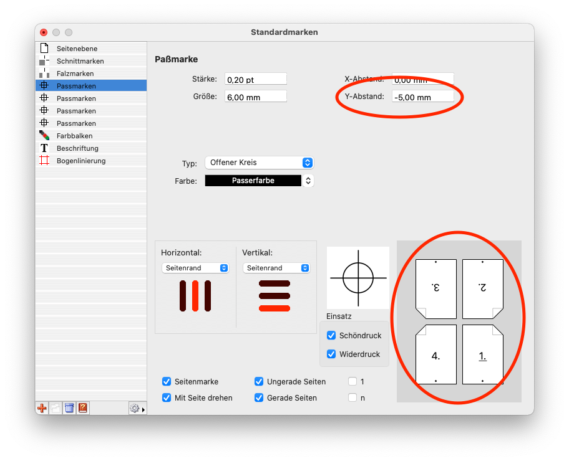Viewport: 569px width, 461px height.
Task: Choose the middle vertical position bar
Action: point(275,296)
